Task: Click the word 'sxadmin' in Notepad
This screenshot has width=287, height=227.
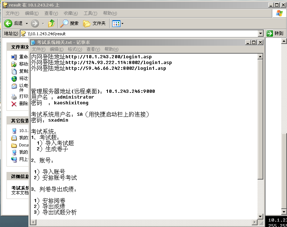Action: 58,120
